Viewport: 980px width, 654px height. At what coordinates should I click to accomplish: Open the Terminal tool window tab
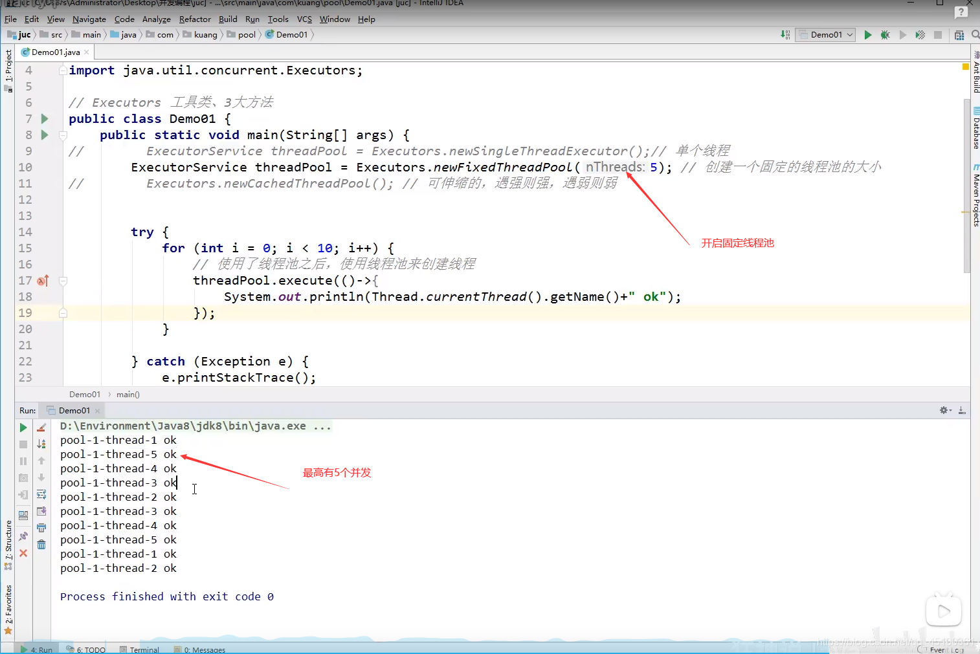click(140, 649)
